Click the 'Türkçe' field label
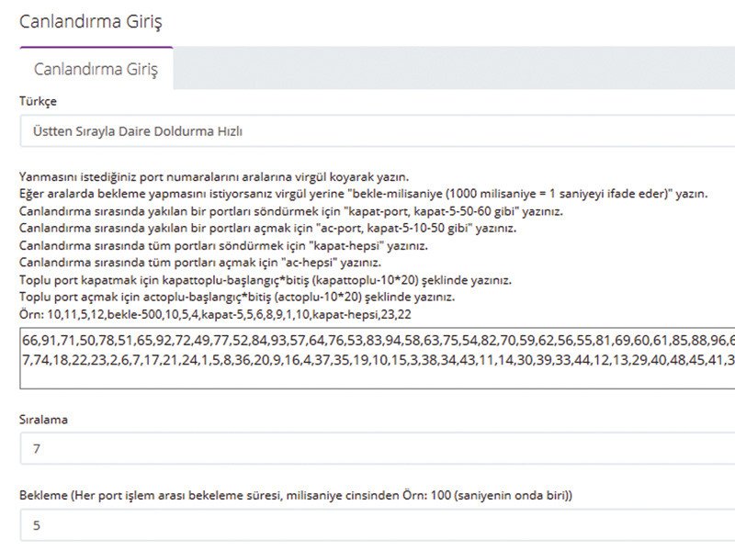This screenshot has width=735, height=551. pos(38,101)
